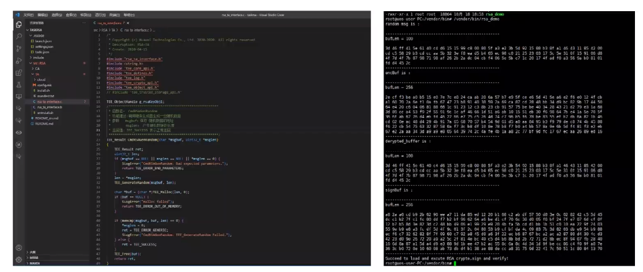Click green rsa_demo filename in terminal
Image resolution: width=643 pixels, height=272 pixels.
[x=496, y=14]
